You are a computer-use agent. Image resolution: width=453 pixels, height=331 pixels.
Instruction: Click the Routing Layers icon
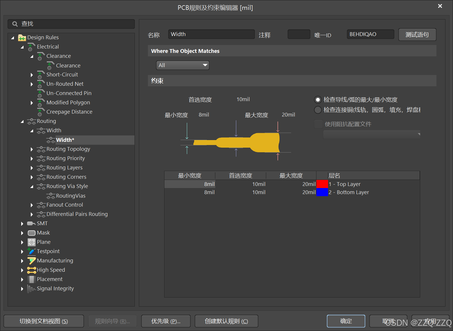41,168
